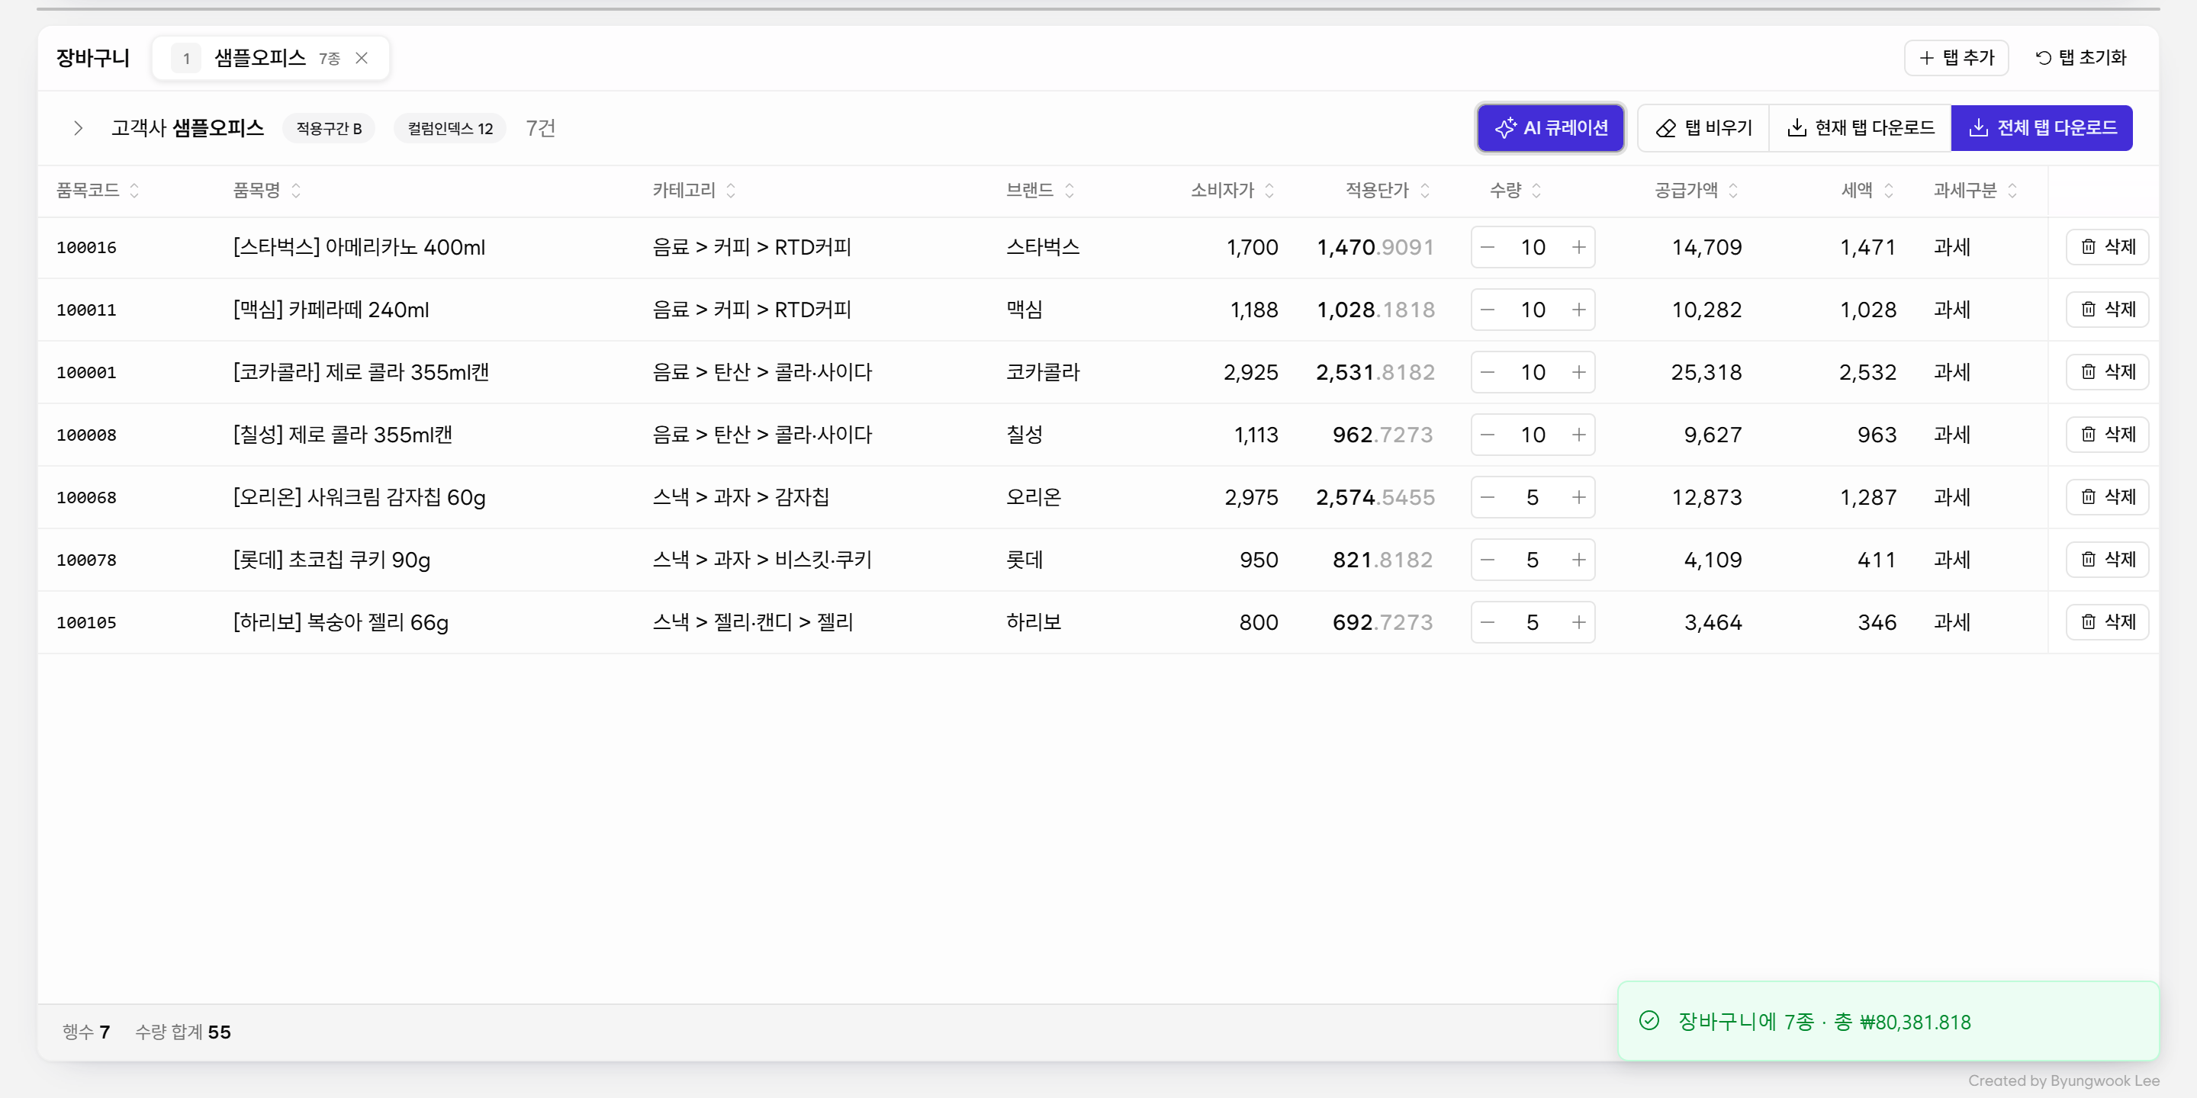The width and height of the screenshot is (2197, 1098).
Task: Sort by 품목명 column
Action: point(267,190)
